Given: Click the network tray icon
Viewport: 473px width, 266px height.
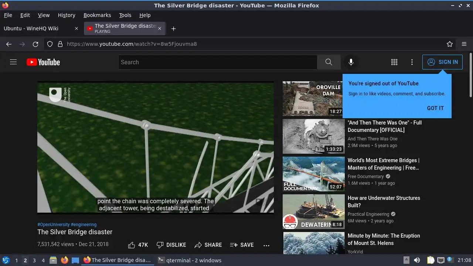Looking at the screenshot, I should point(440,260).
